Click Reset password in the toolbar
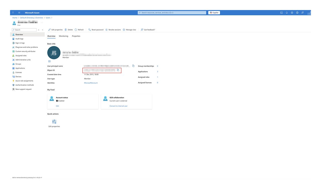 [96, 30]
